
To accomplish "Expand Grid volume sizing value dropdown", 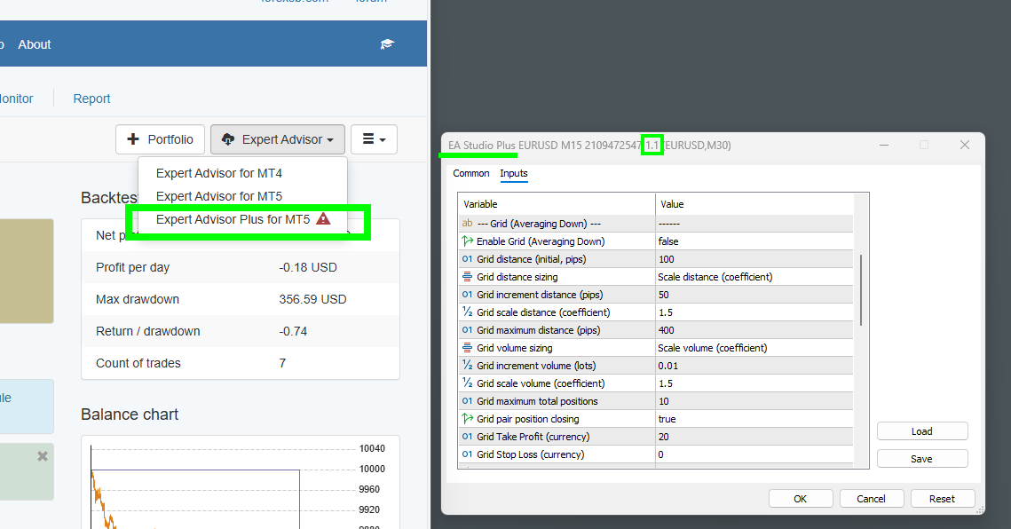I will pos(753,348).
